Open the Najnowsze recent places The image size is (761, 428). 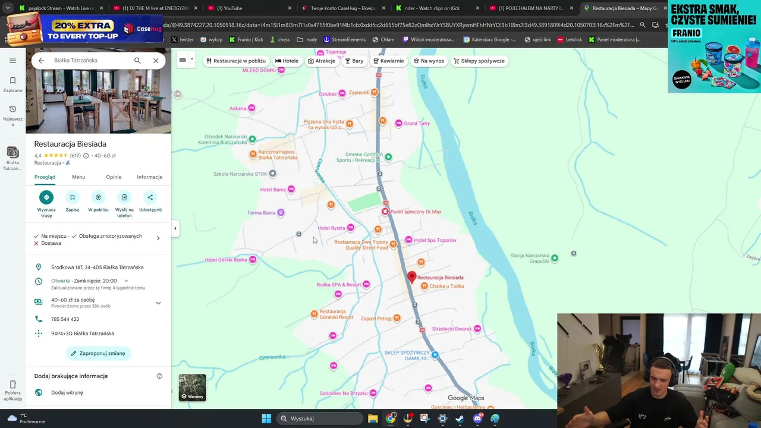pos(12,115)
